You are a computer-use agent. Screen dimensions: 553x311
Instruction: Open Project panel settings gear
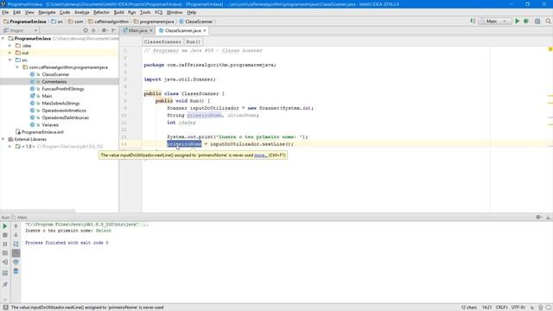104,31
